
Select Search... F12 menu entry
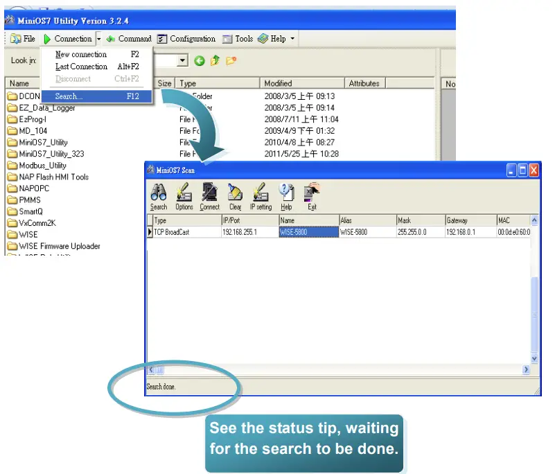coord(97,96)
